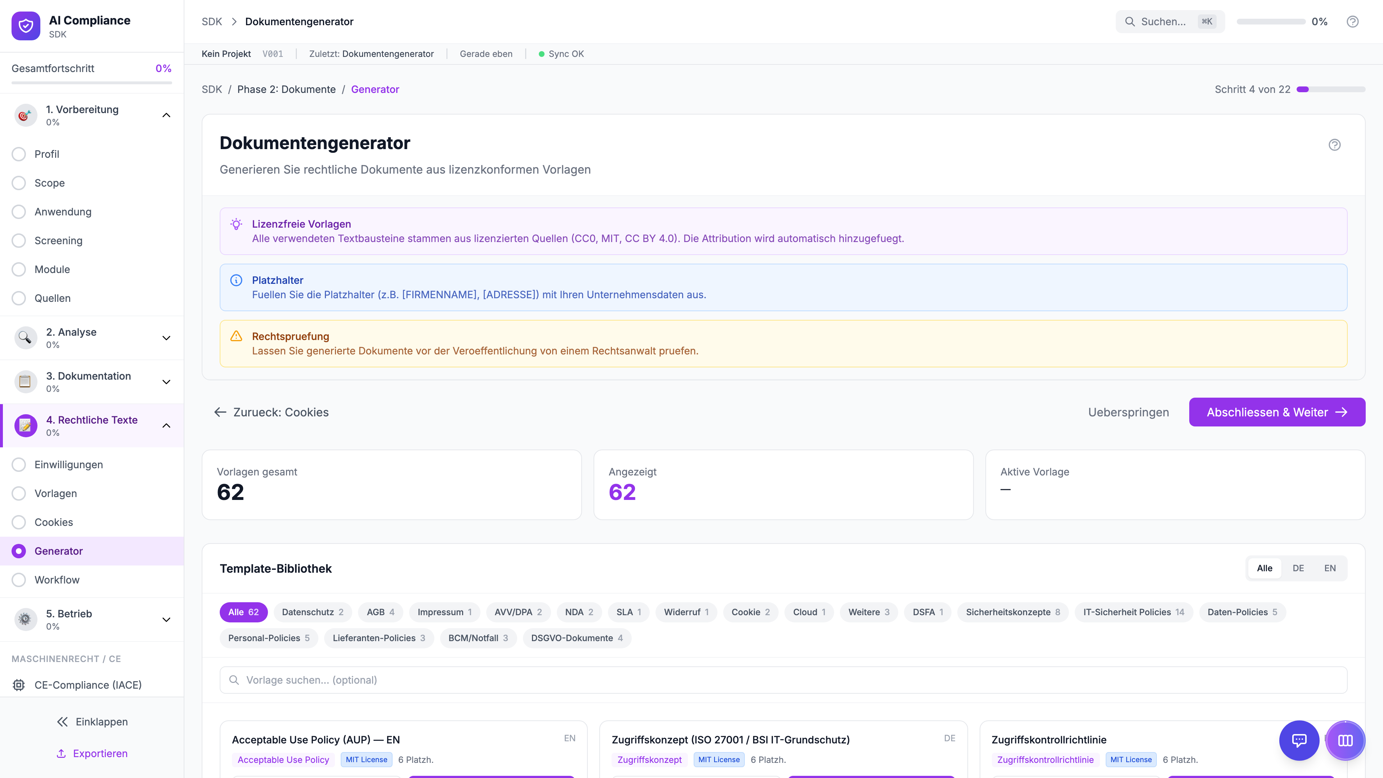Expand the 2. Analyse section
The width and height of the screenshot is (1383, 778).
166,338
